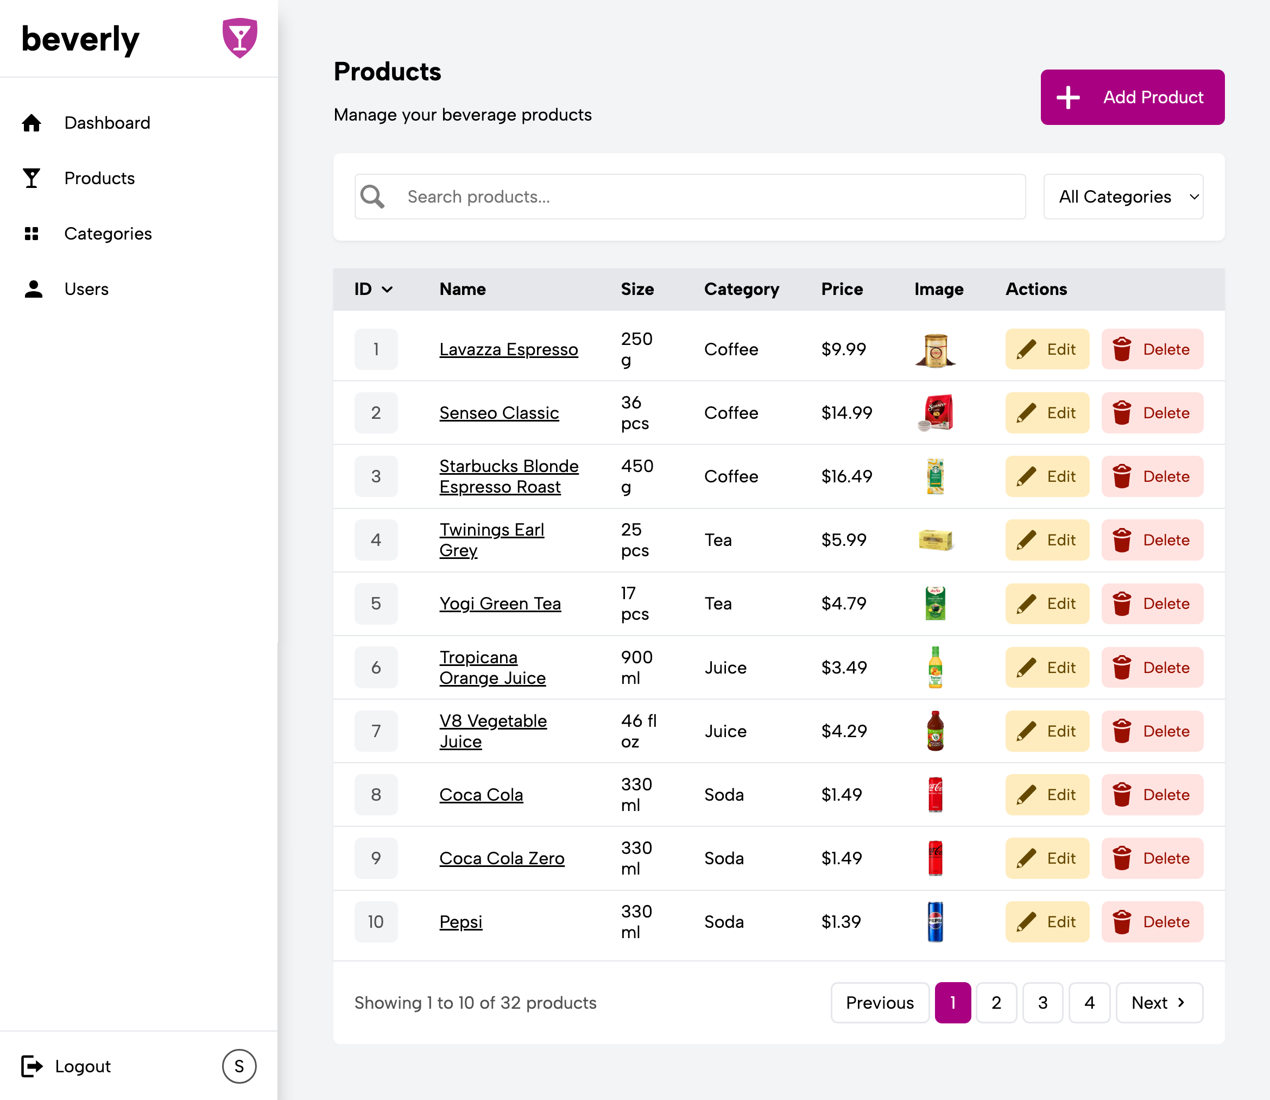Click pencil icon in Starbucks Blonde row
This screenshot has height=1100, width=1270.
click(x=1026, y=476)
